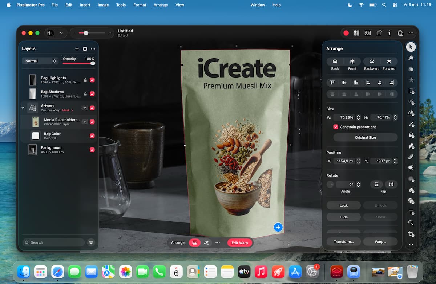Bring layer to Front
This screenshot has width=436, height=284.
tap(352, 62)
